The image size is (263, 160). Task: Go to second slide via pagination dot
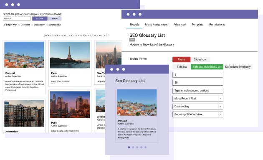pos(133,147)
